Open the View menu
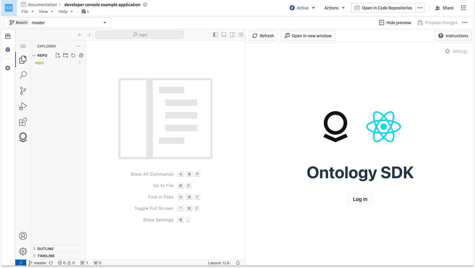The image size is (475, 268). (46, 11)
